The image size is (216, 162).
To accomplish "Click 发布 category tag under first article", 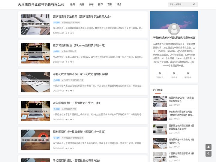I will click(x=57, y=22).
